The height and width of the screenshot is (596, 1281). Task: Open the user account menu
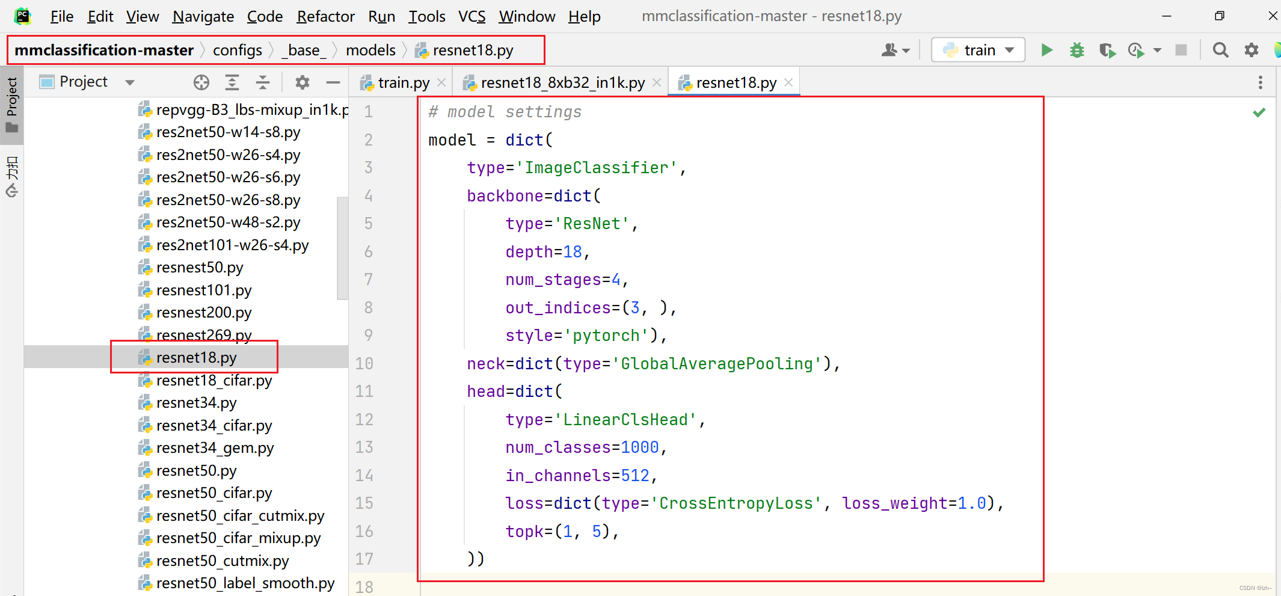pyautogui.click(x=895, y=50)
